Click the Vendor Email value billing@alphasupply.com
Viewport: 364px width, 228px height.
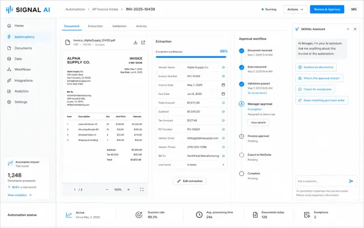coord(202,138)
